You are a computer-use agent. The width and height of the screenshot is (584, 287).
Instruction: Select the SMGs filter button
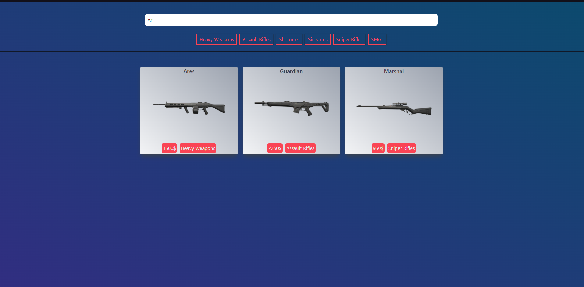(x=377, y=39)
